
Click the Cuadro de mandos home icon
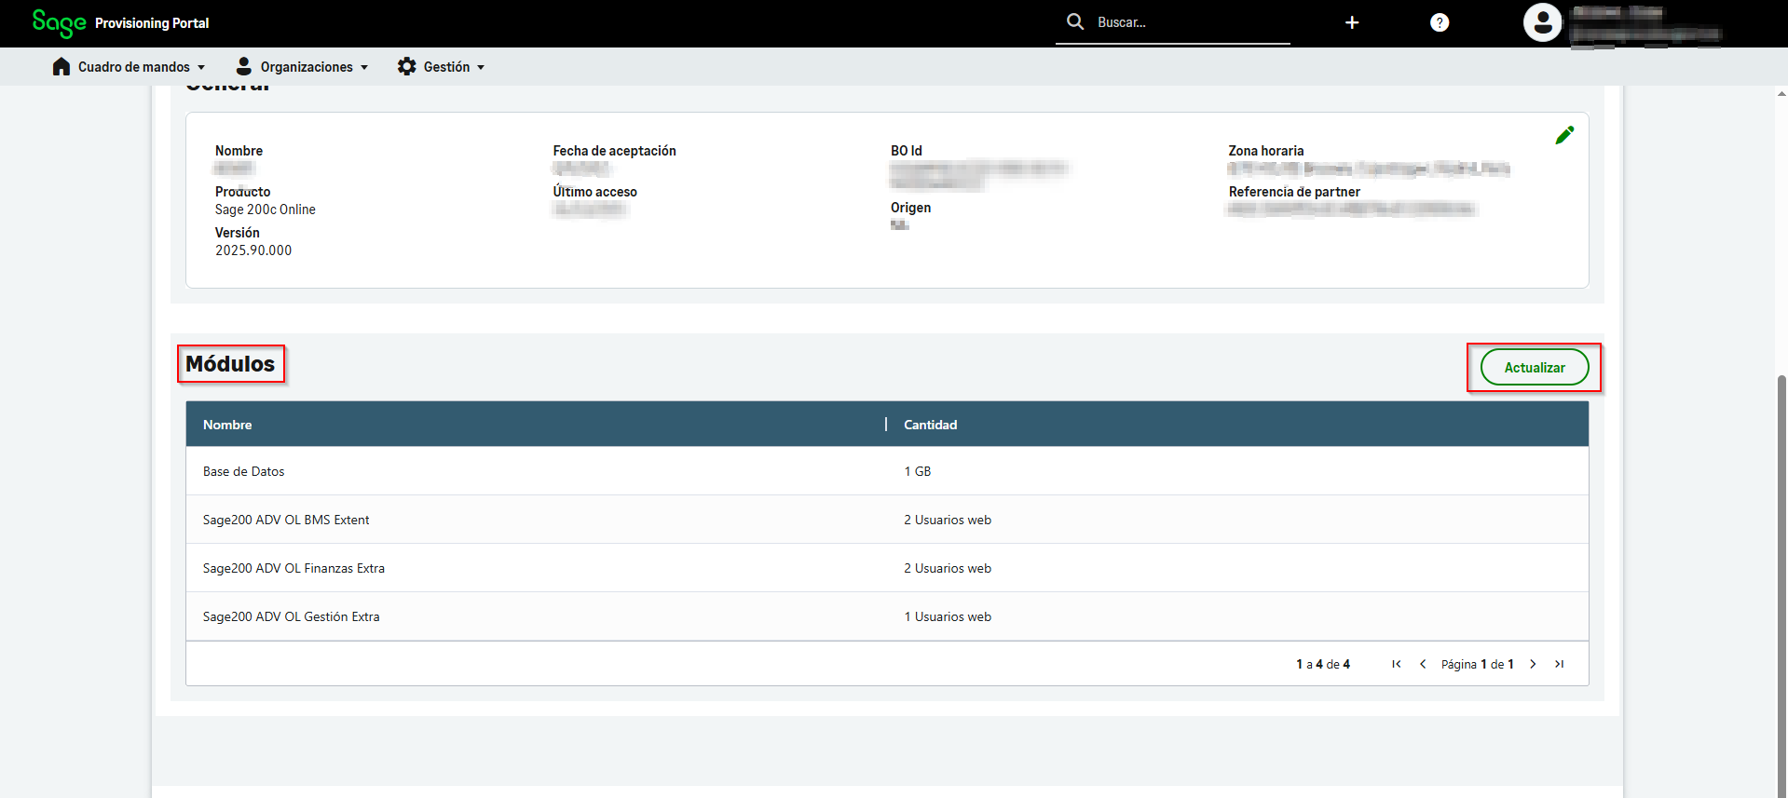(x=61, y=67)
